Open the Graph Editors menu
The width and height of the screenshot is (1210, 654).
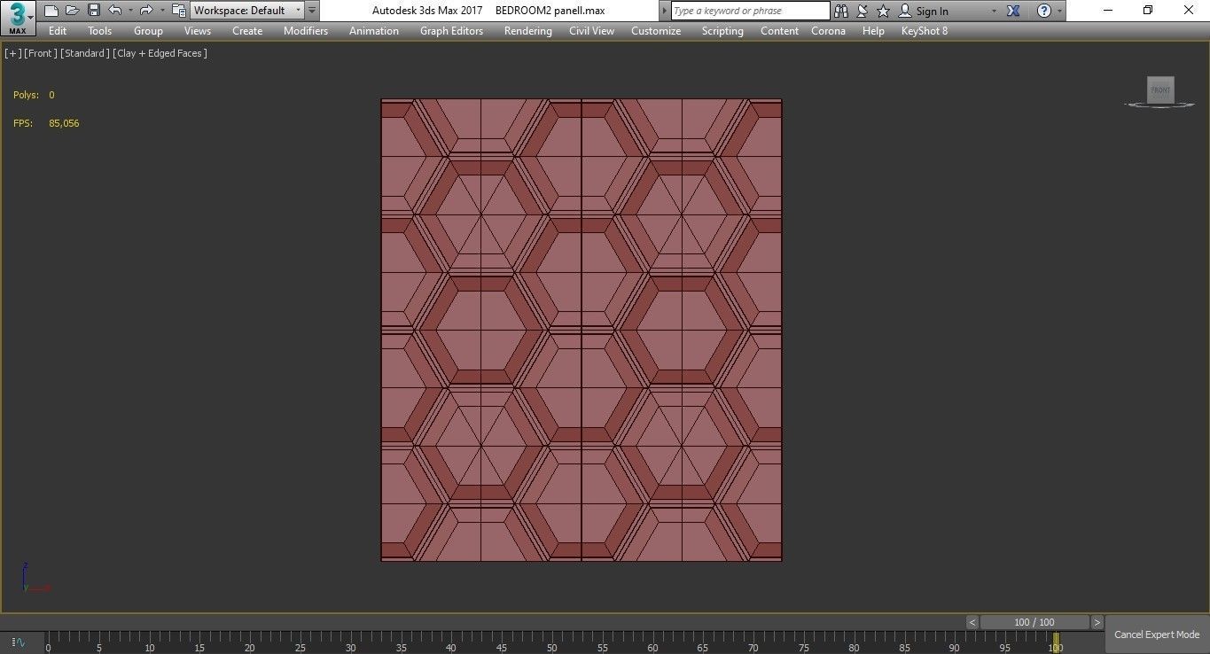(452, 30)
